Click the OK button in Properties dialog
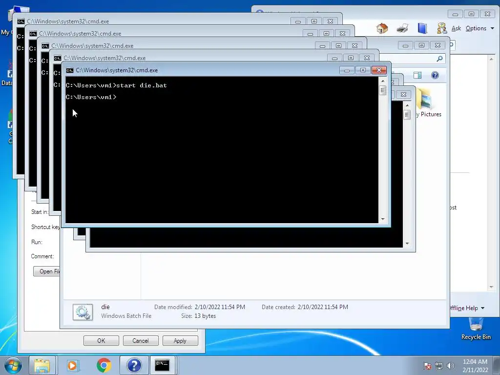500x375 pixels. (101, 340)
